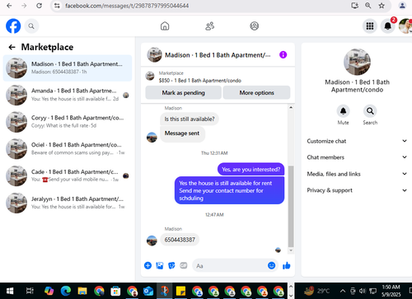Open File Explorer from the taskbar
This screenshot has width=412, height=299.
82,291
